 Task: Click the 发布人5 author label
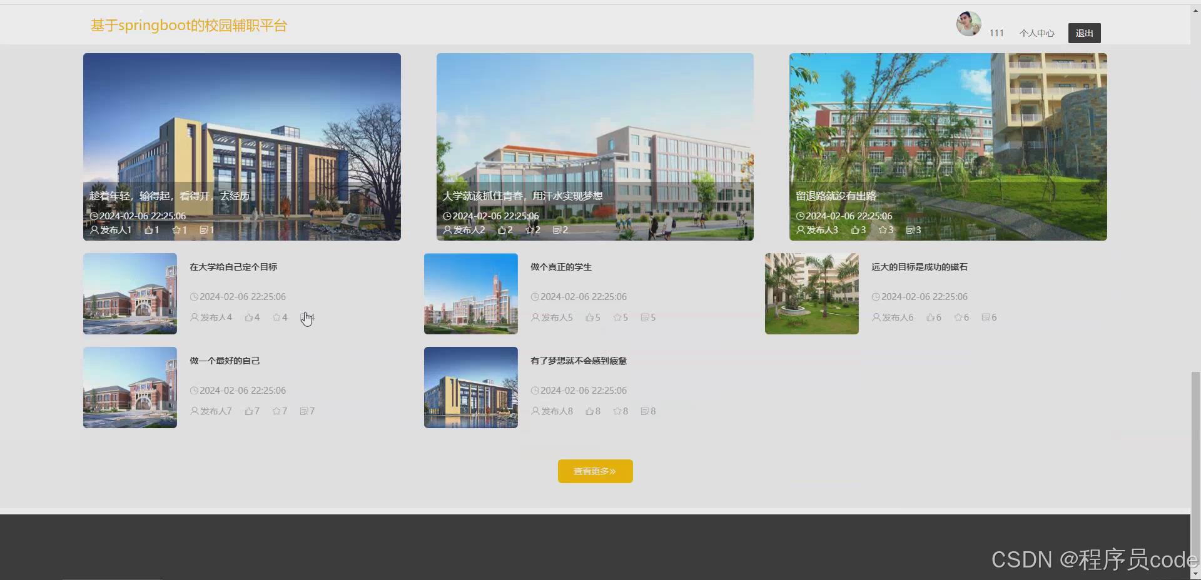557,317
